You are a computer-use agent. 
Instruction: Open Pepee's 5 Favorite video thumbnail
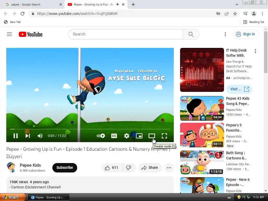202,135
